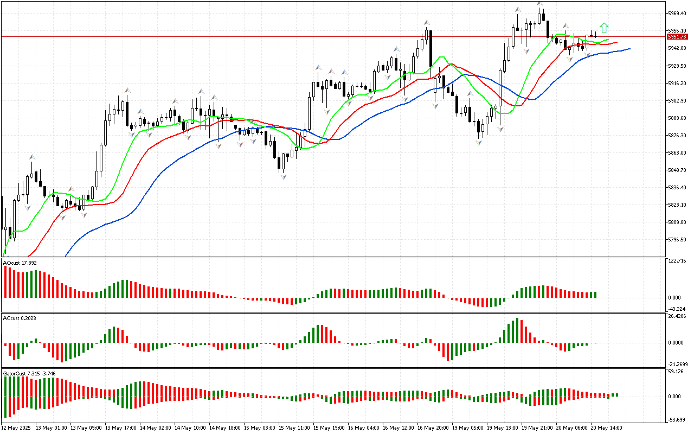Click the 5796.50 price scale label
The image size is (694, 434).
(677, 239)
